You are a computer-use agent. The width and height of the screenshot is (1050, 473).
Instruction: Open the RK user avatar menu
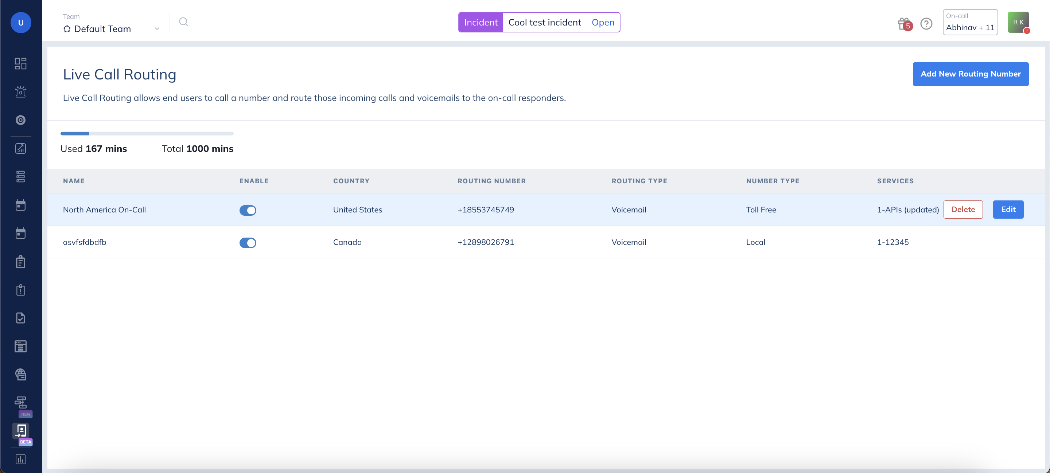pyautogui.click(x=1018, y=22)
